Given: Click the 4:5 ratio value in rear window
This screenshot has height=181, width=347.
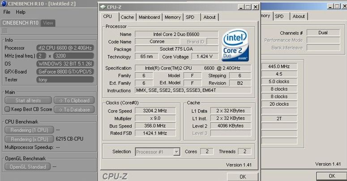Looking at the screenshot, I should pos(279,74).
